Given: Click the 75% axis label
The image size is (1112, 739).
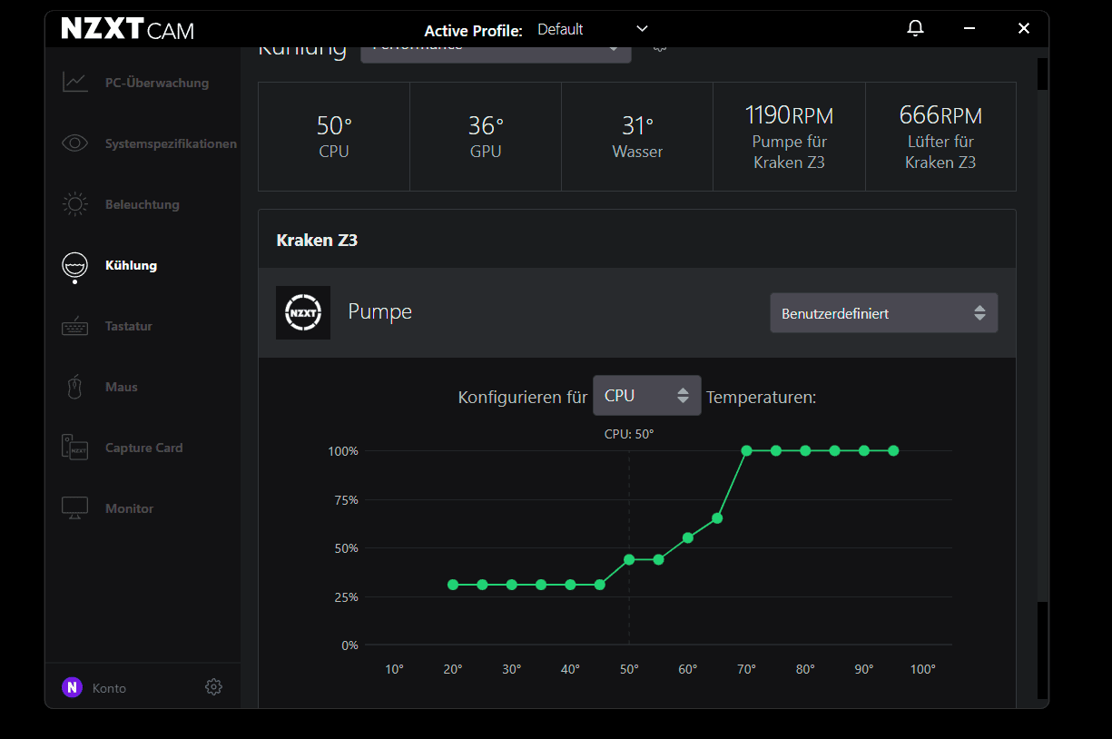Looking at the screenshot, I should pos(346,500).
